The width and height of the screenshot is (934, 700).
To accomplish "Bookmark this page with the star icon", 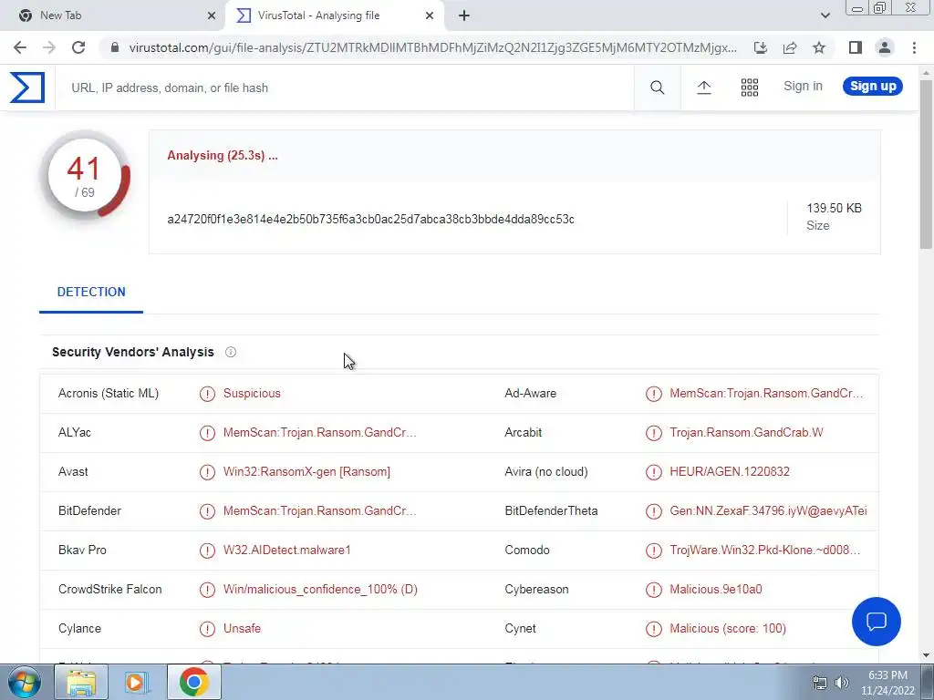I will [x=819, y=47].
